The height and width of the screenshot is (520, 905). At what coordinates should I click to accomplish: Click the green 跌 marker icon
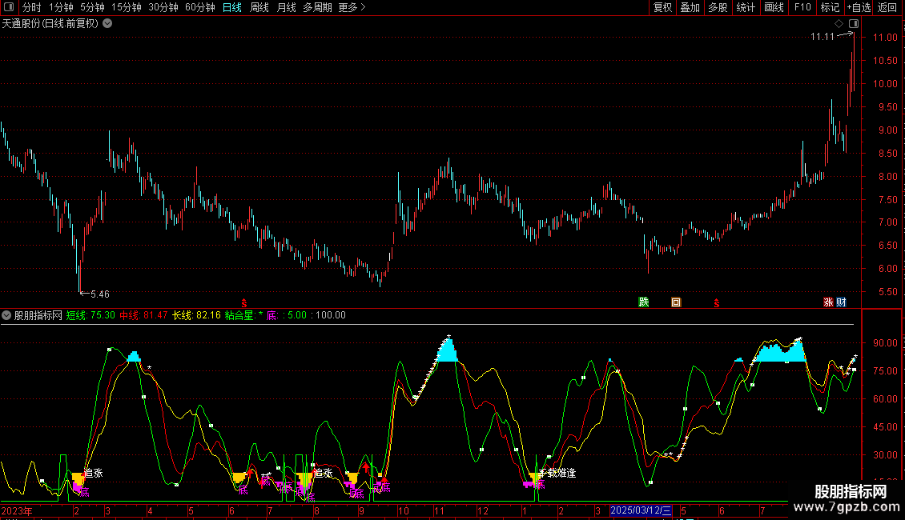[x=643, y=302]
